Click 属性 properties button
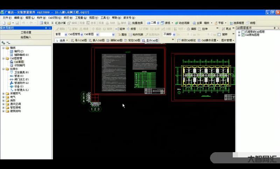 pyautogui.click(x=122, y=34)
